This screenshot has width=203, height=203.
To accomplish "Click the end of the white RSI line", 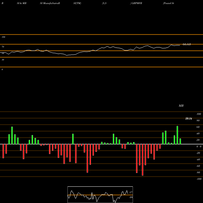I will 180,45.
